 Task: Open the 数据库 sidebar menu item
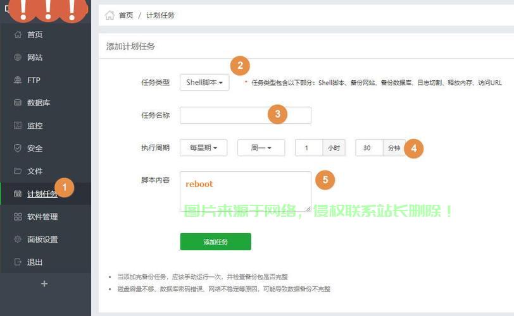pyautogui.click(x=46, y=103)
